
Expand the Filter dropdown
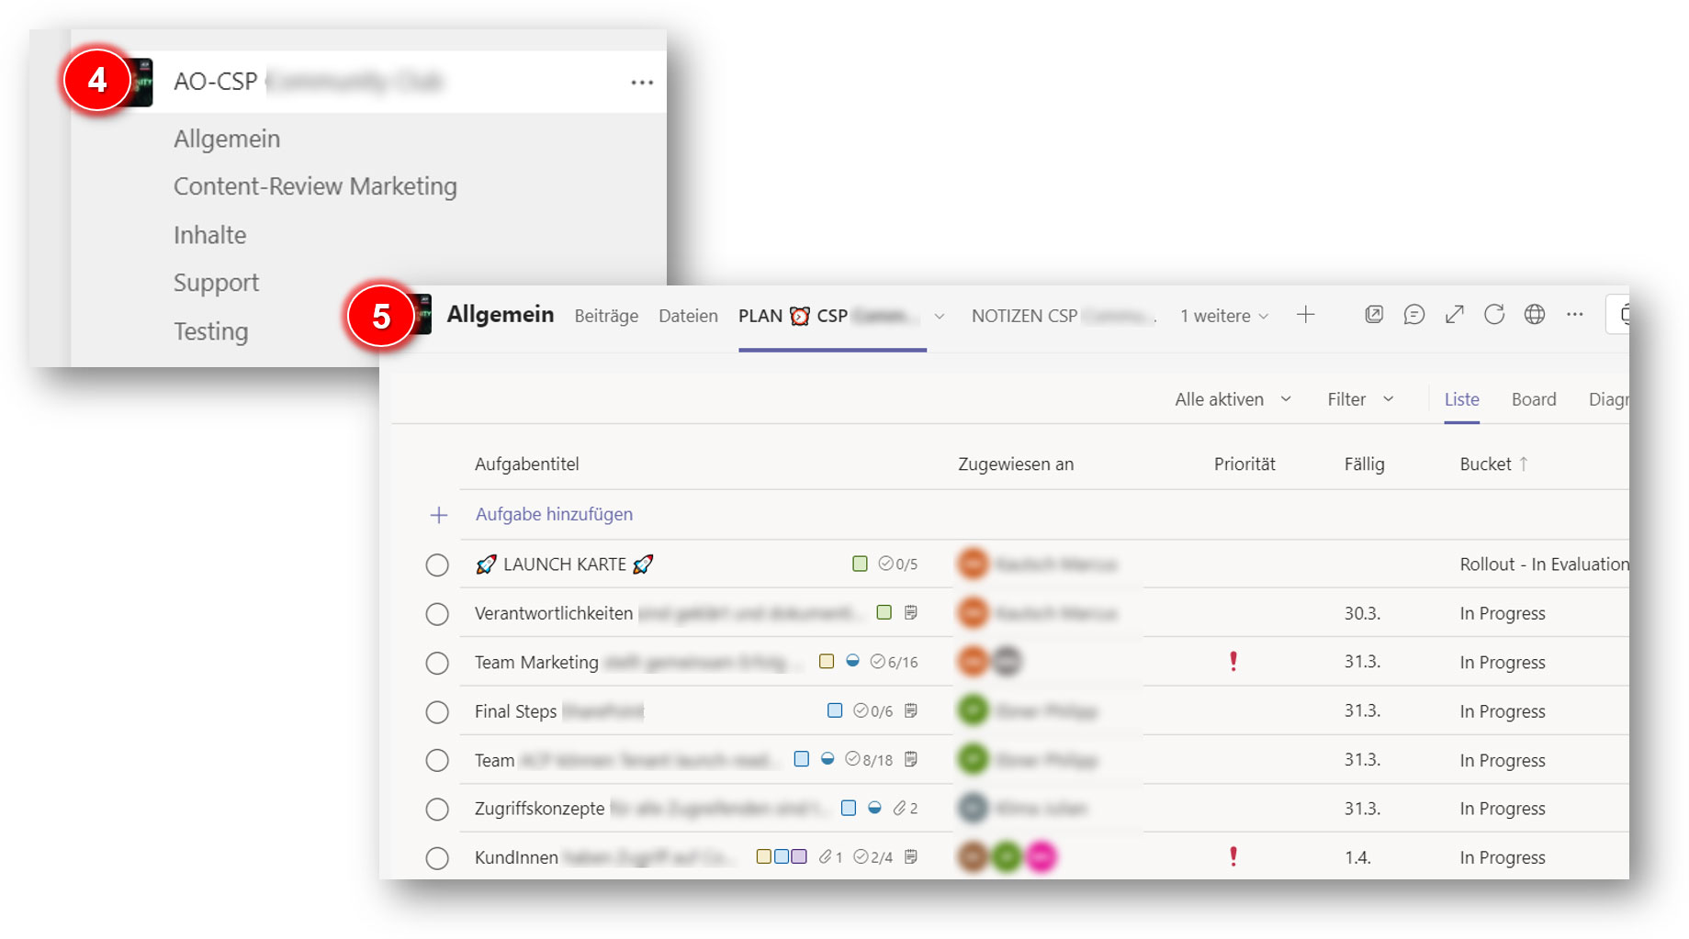(x=1360, y=399)
